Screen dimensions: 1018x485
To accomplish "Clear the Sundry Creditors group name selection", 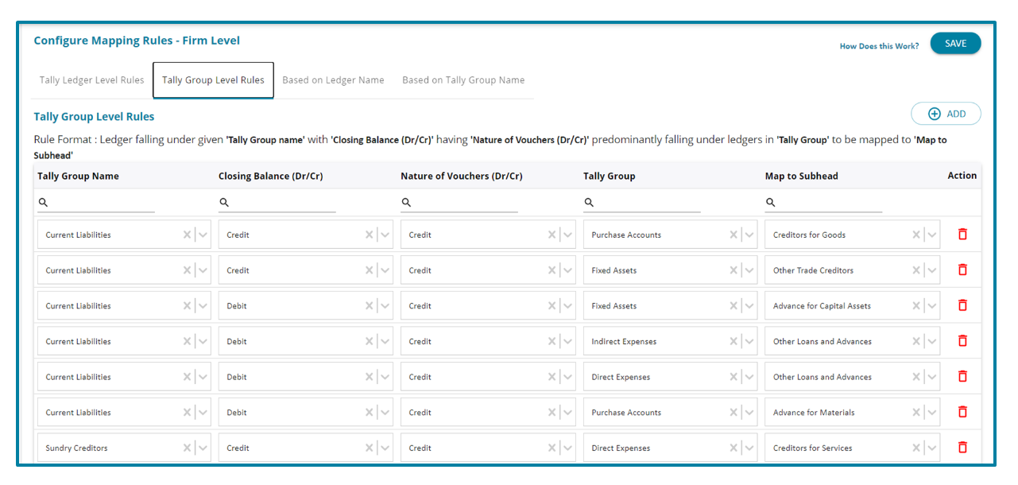I will (x=187, y=448).
